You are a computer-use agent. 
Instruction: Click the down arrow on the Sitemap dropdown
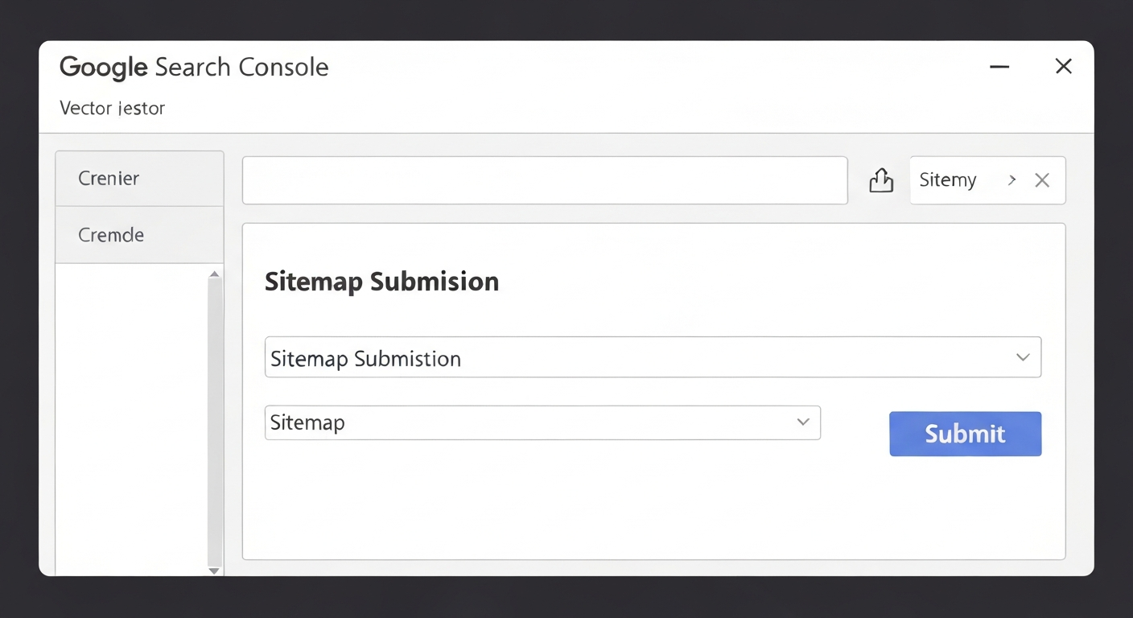coord(802,422)
